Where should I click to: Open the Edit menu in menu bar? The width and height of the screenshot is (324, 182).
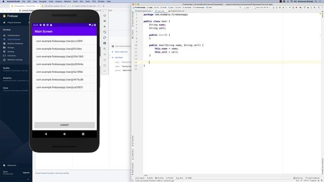pos(29,1)
